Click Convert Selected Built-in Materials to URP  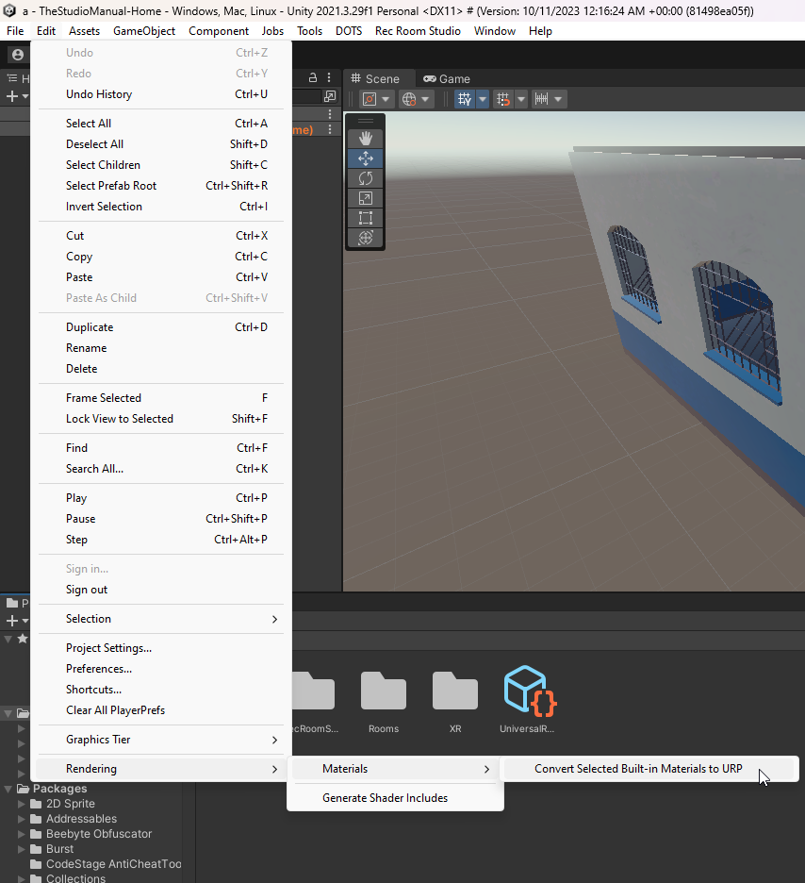638,769
